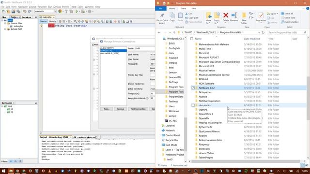The image size is (310, 174).
Task: Click Test Connection button in Manage Remote Connections
Action: click(x=138, y=109)
